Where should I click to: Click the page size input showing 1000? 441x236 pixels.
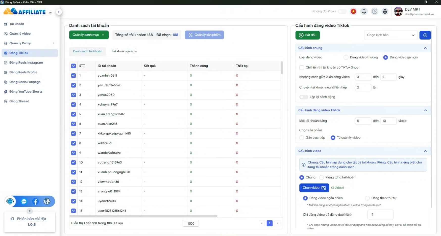pos(191,223)
